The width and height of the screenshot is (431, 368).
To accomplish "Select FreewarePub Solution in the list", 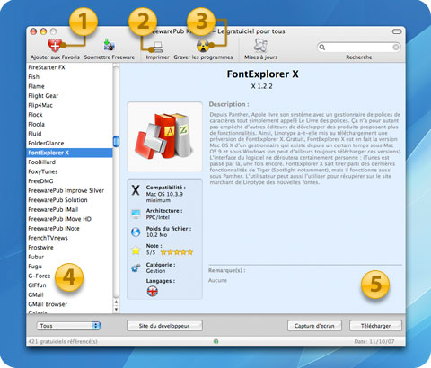I will [69, 200].
